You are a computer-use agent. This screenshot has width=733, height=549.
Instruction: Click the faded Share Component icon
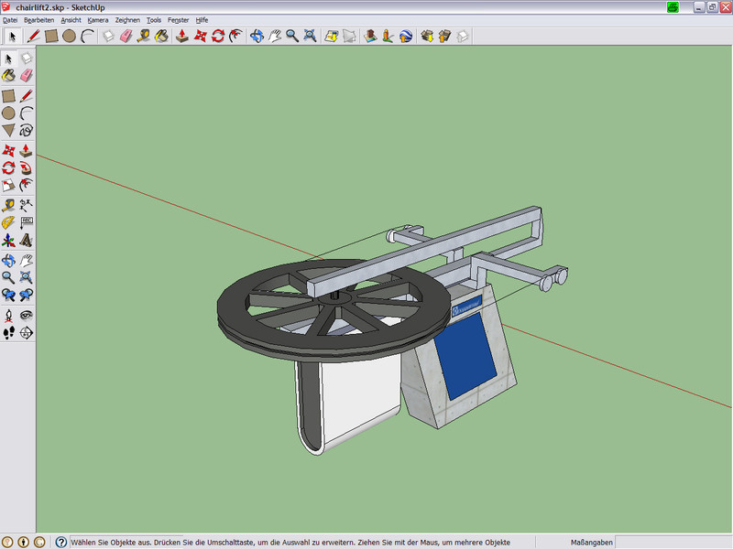coord(463,36)
